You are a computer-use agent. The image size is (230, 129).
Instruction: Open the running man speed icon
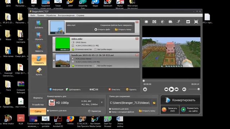pos(178,22)
